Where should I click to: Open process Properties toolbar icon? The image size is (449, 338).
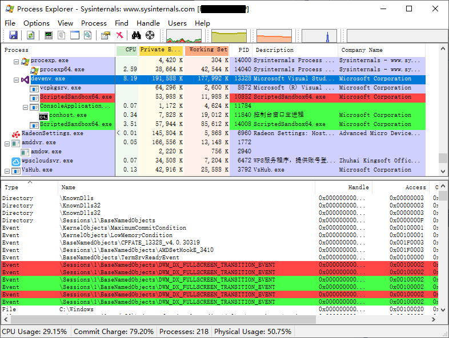pos(105,35)
